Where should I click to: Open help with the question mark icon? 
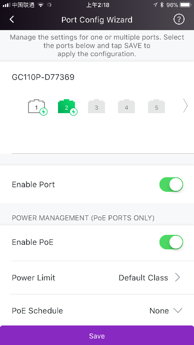pos(179,20)
